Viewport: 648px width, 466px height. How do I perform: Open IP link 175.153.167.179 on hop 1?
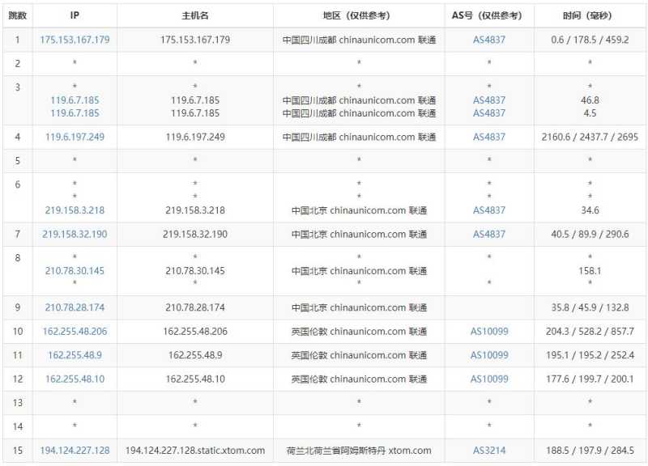point(73,39)
